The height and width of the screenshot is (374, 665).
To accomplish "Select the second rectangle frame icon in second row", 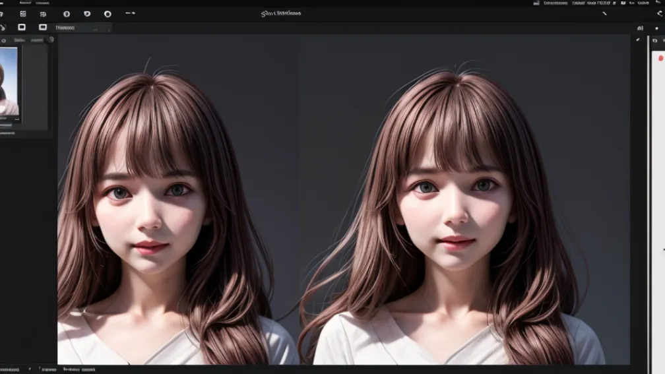I will 43,27.
